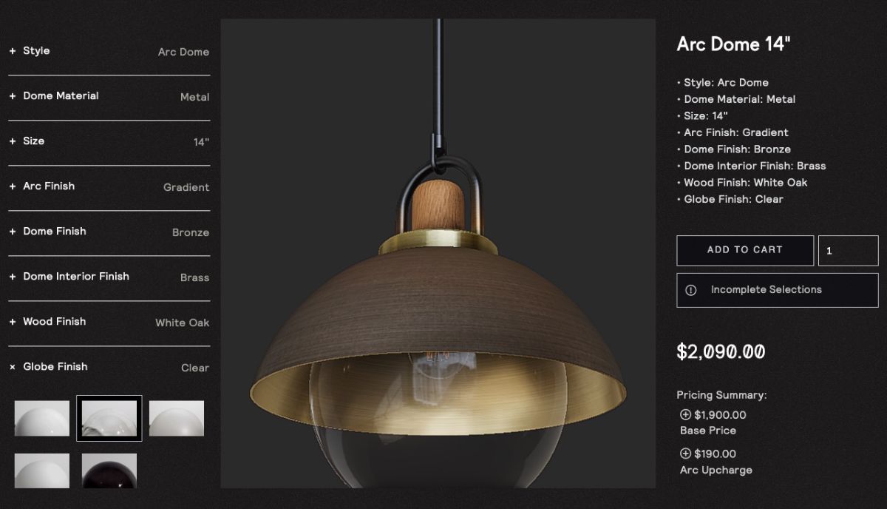The image size is (887, 509).
Task: Click the pendant lamp preview image
Action: click(438, 253)
